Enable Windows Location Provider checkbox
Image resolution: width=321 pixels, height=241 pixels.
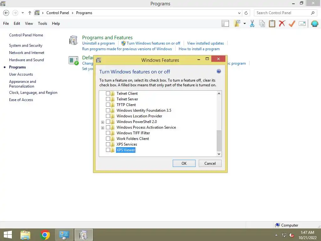point(108,116)
